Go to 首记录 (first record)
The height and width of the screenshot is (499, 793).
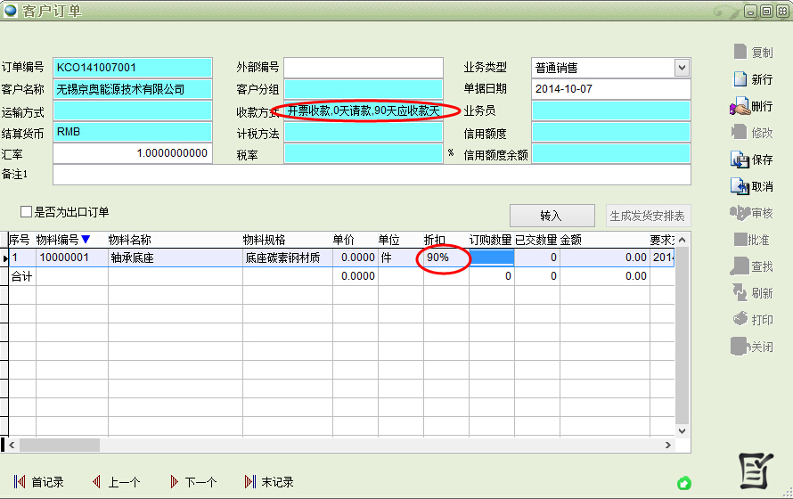[x=19, y=482]
